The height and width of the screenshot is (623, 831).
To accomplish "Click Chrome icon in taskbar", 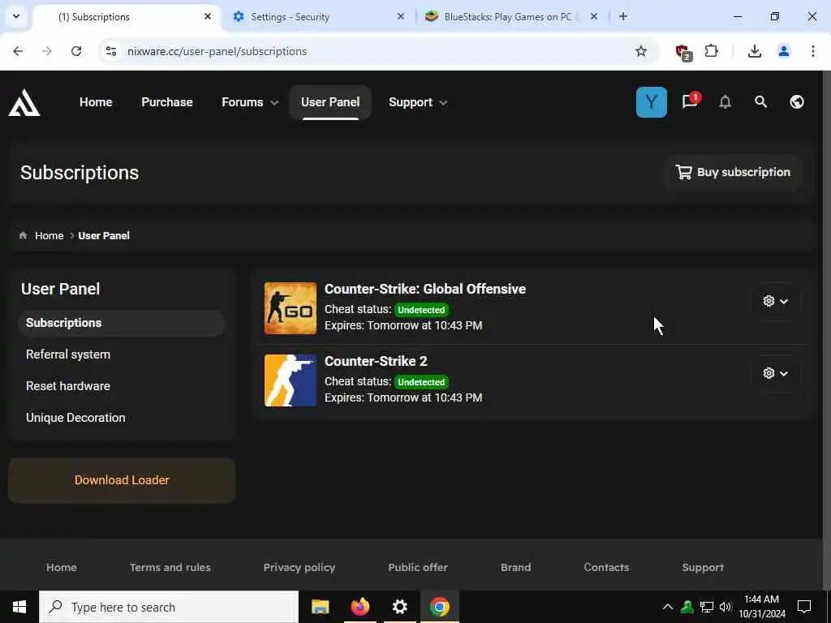I will pos(439,607).
